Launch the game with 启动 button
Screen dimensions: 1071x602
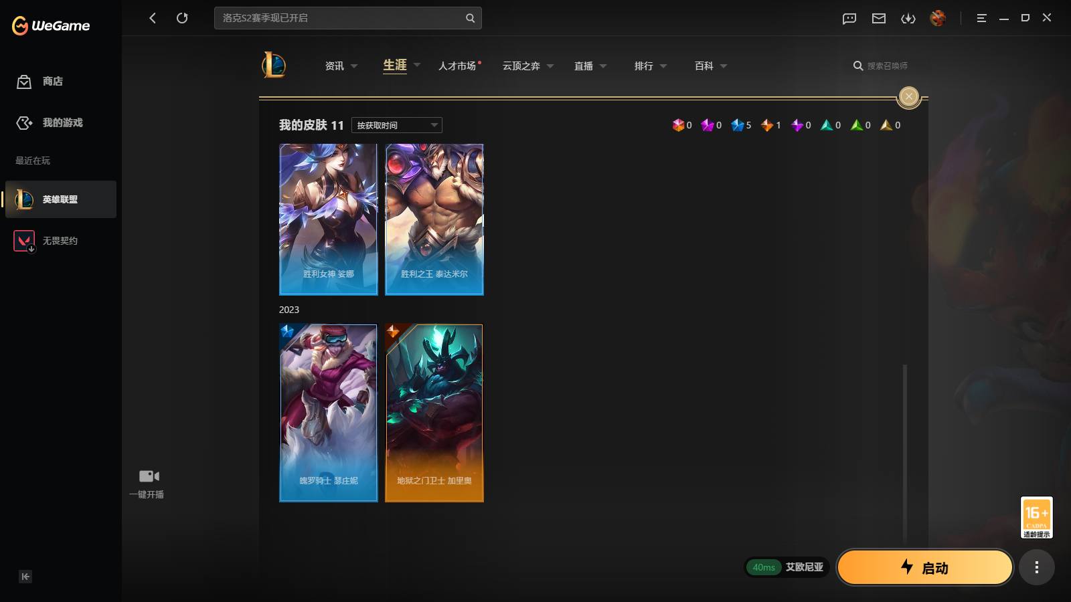click(x=925, y=568)
